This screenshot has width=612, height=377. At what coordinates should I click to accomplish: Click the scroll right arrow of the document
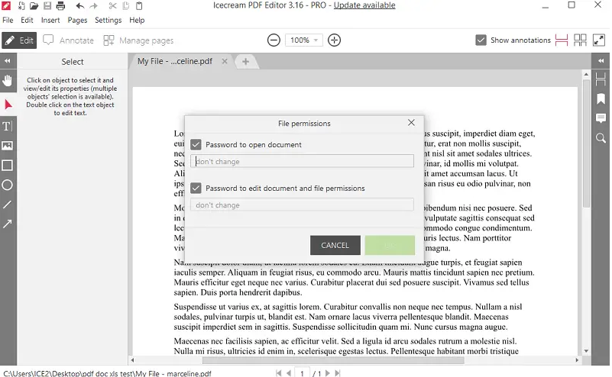pyautogui.click(x=577, y=360)
